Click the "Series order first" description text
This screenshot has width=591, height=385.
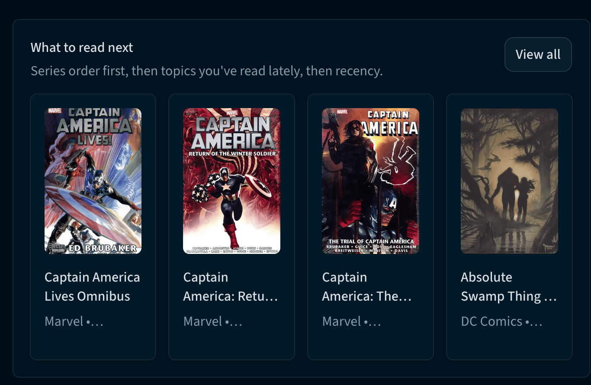click(207, 71)
